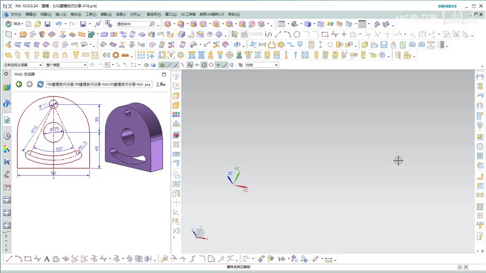Open the 文件(F) menu
The image size is (486, 273).
[16, 14]
